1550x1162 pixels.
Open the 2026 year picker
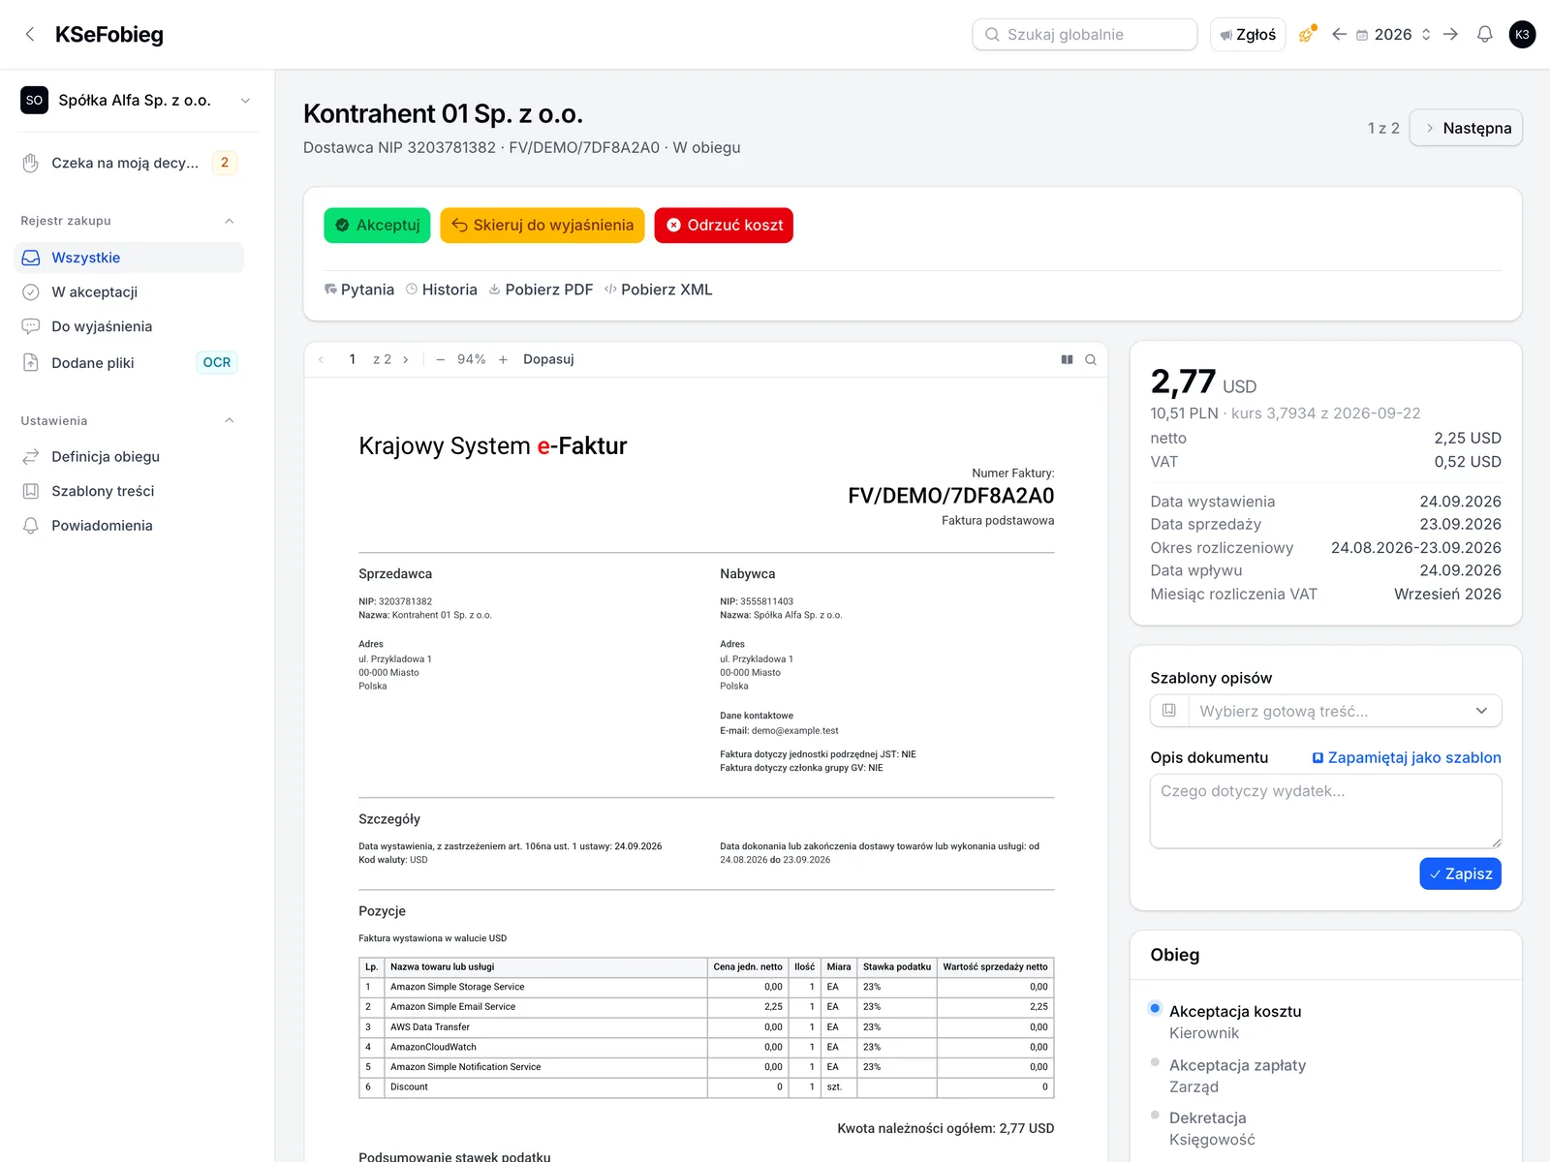(1393, 35)
